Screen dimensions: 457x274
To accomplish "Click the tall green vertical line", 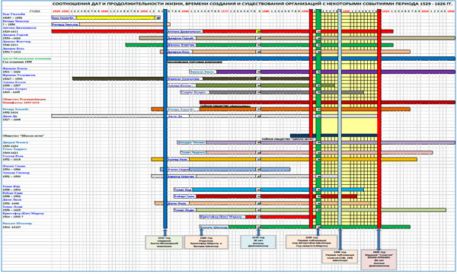I will click(x=318, y=119).
